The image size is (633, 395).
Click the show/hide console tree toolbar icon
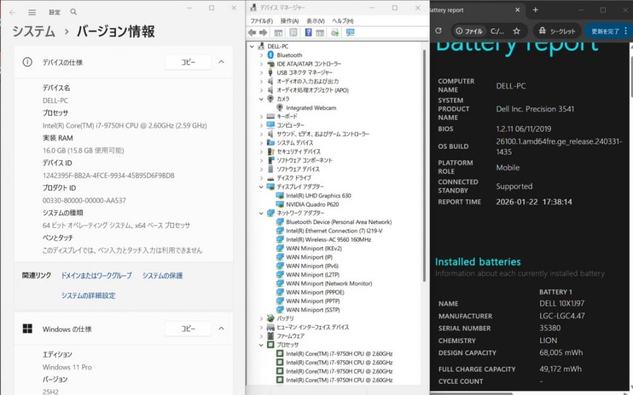point(278,33)
